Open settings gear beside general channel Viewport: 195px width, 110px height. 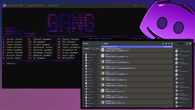tap(98, 48)
